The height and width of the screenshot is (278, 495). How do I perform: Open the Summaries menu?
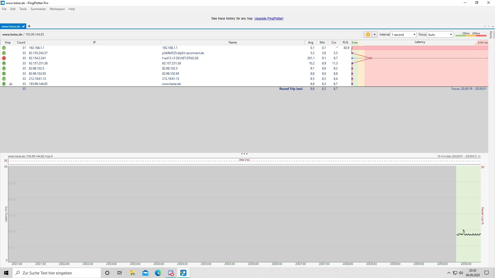[x=38, y=9]
